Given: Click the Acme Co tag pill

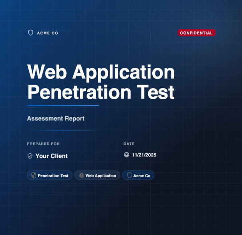Looking at the screenshot, I should 139,175.
